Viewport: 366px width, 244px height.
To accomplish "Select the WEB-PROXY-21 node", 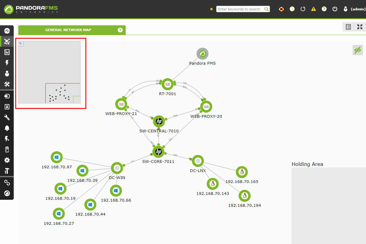I will [121, 104].
